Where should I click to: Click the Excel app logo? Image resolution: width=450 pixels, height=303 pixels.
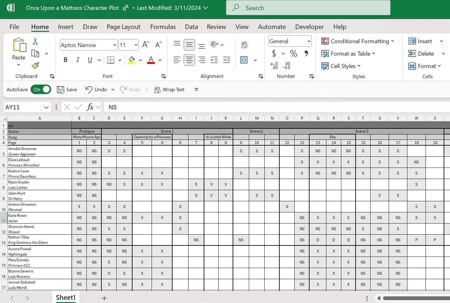pyautogui.click(x=11, y=8)
